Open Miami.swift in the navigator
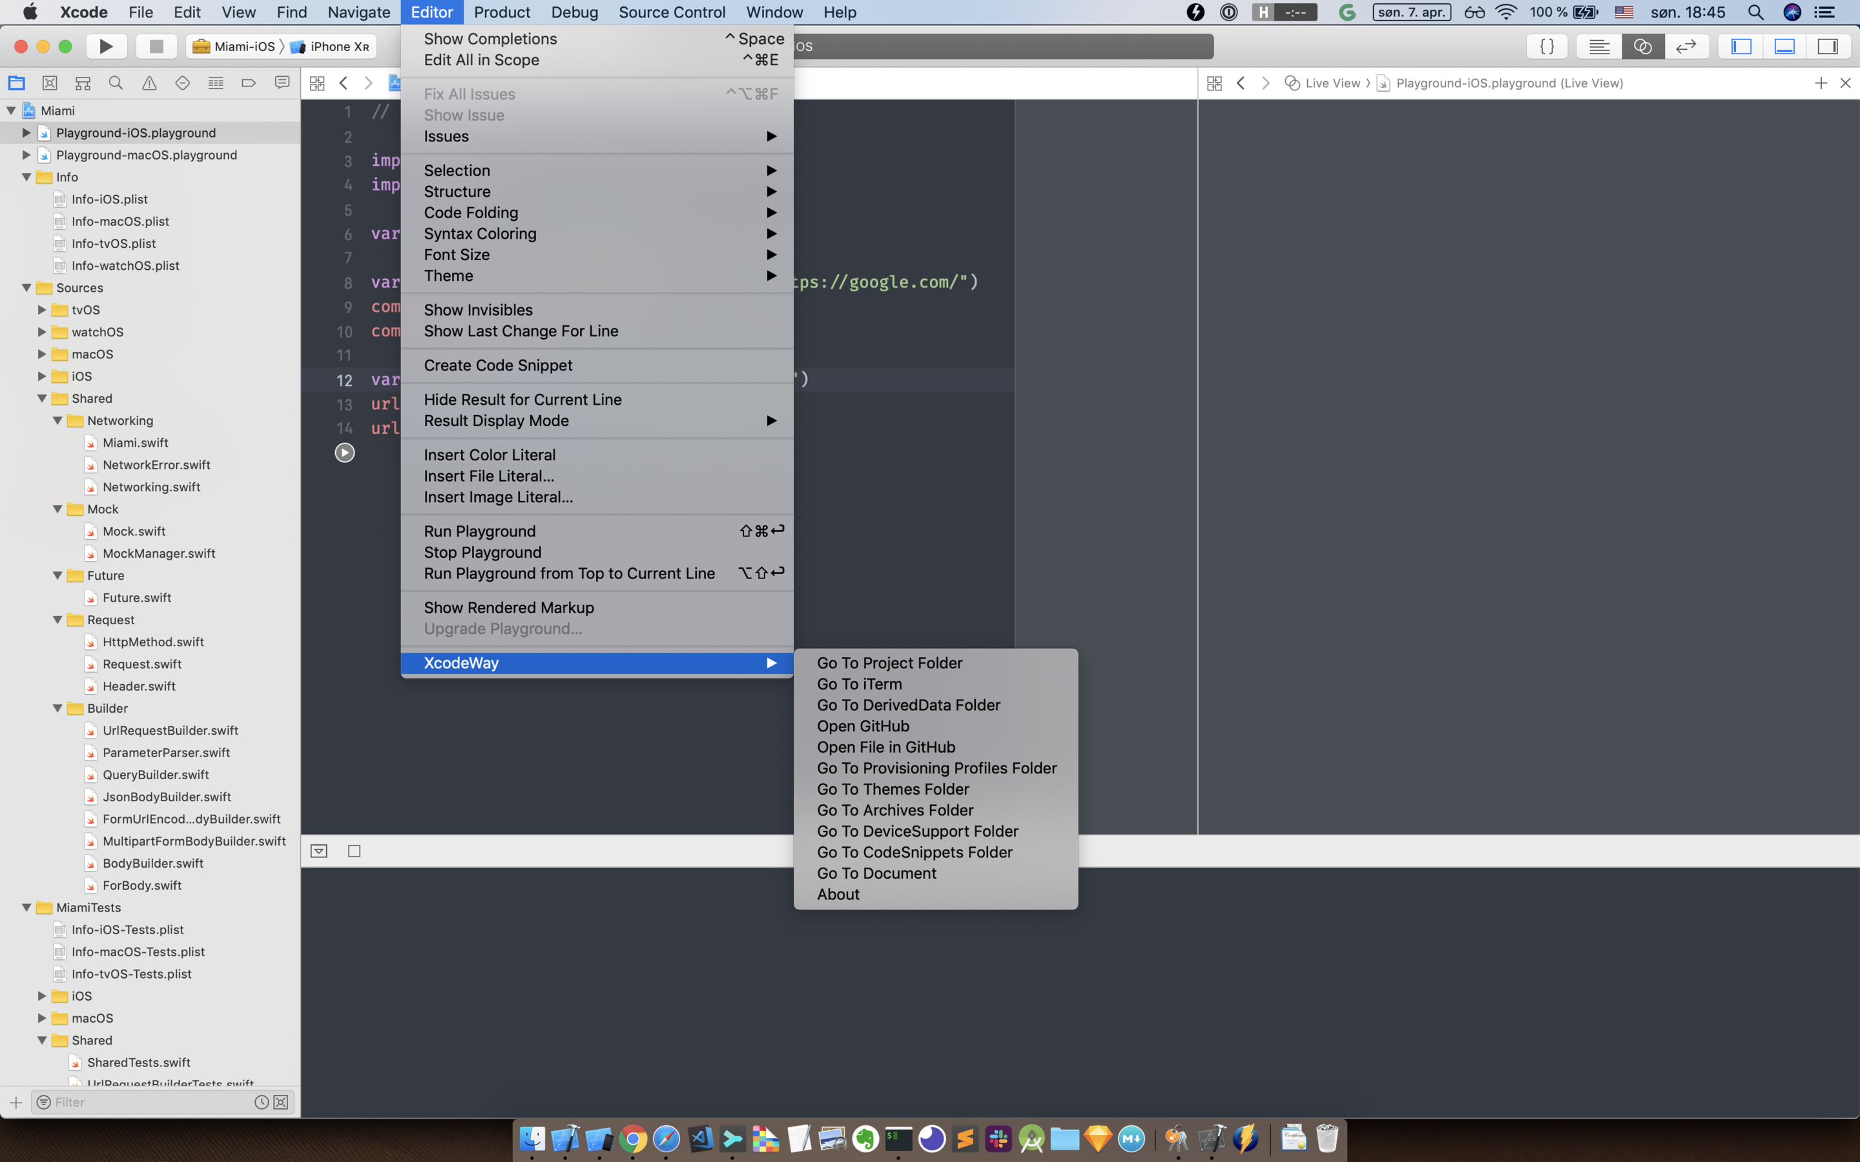 pos(135,443)
